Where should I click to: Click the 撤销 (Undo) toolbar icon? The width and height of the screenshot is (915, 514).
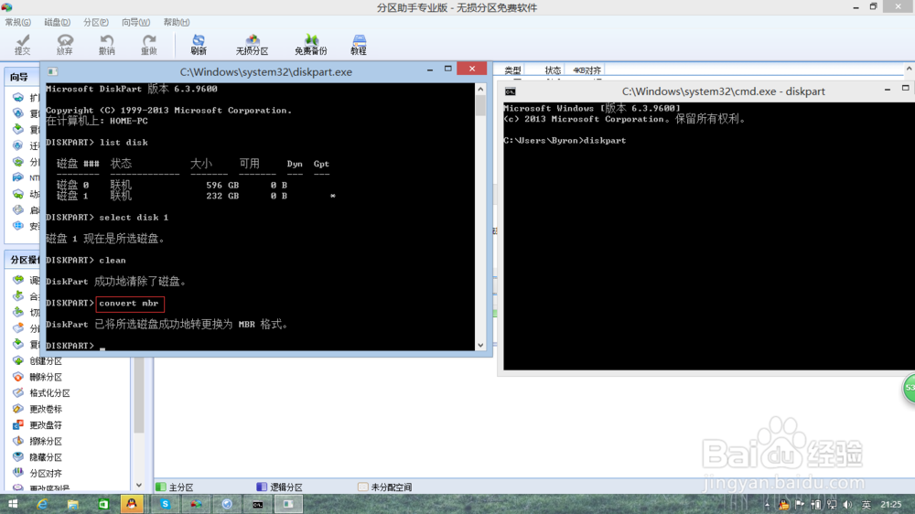(107, 44)
